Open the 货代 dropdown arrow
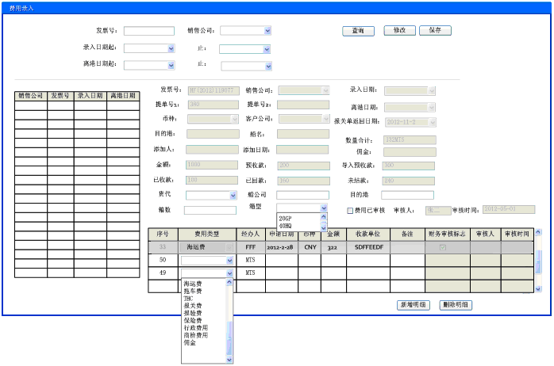This screenshot has width=554, height=366. pyautogui.click(x=233, y=195)
